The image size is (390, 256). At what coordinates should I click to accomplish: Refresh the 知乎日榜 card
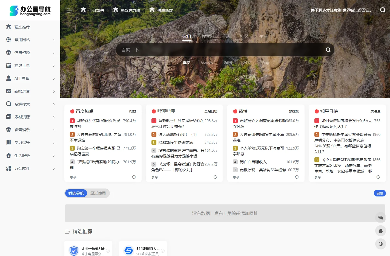click(378, 177)
